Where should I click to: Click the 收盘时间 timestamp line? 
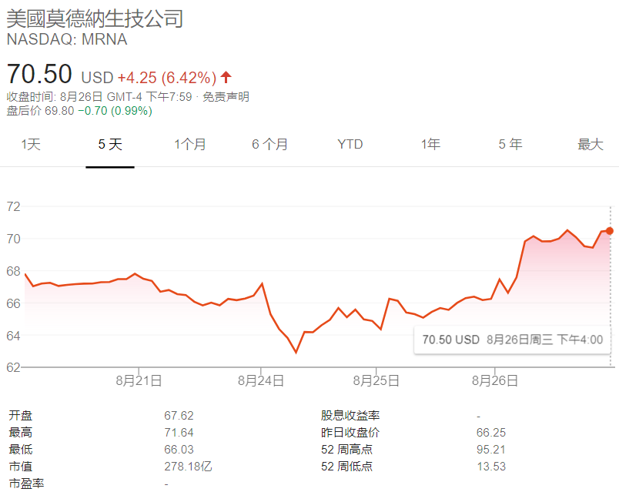(x=128, y=97)
